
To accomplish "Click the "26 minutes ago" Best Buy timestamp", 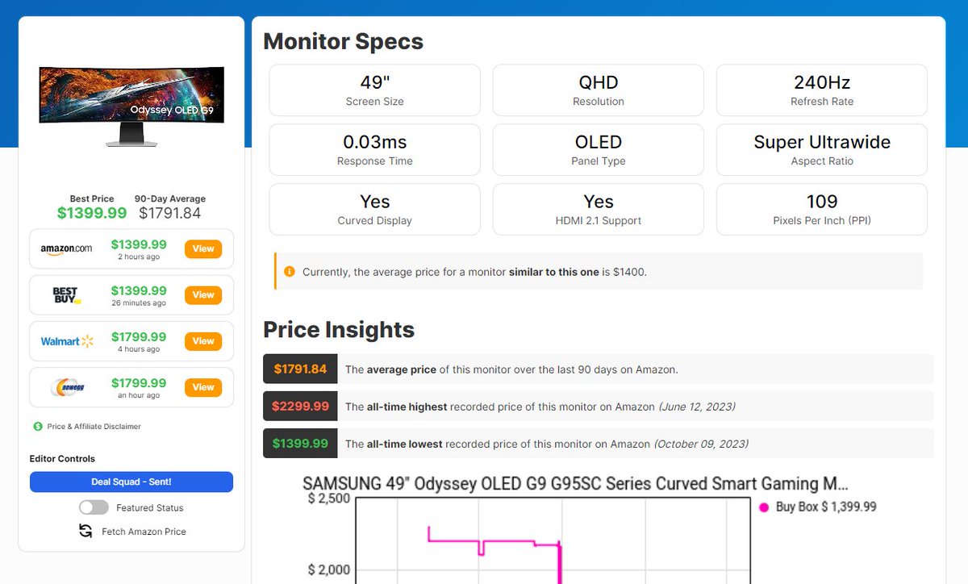I will 139,303.
